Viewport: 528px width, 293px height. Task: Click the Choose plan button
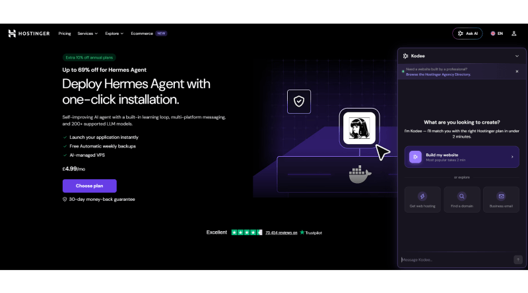90,186
